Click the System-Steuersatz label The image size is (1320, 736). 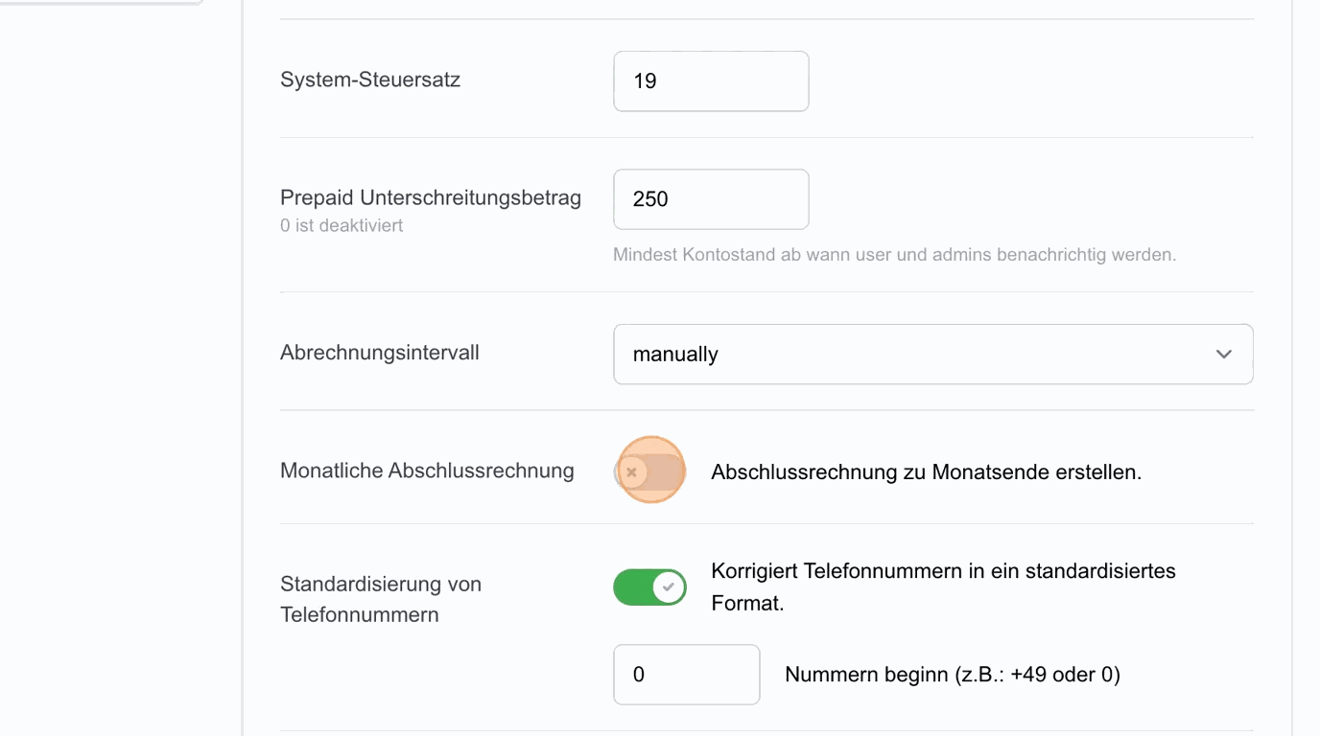370,80
